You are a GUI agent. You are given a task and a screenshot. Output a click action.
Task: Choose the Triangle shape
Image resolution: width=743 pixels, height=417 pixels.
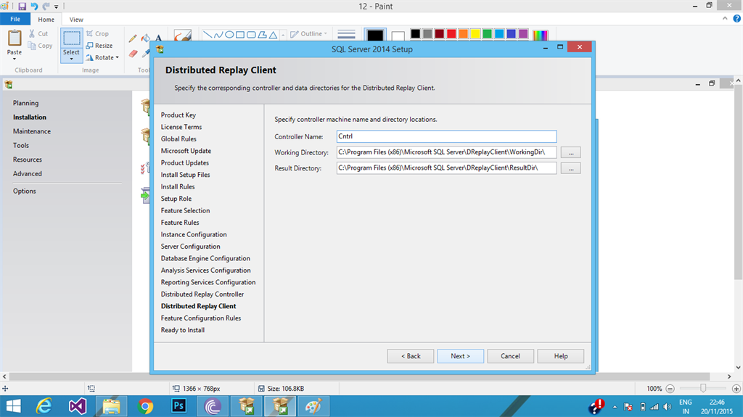click(x=273, y=35)
